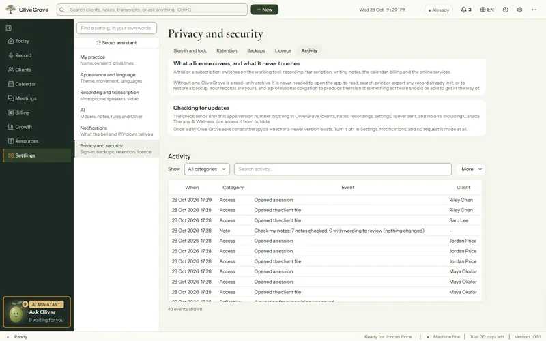Open the Ask Oliver assistant card

37,312
